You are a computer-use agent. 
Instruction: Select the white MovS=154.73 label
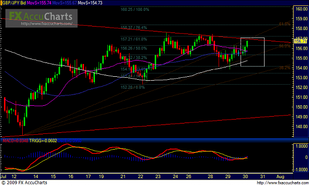90,3
